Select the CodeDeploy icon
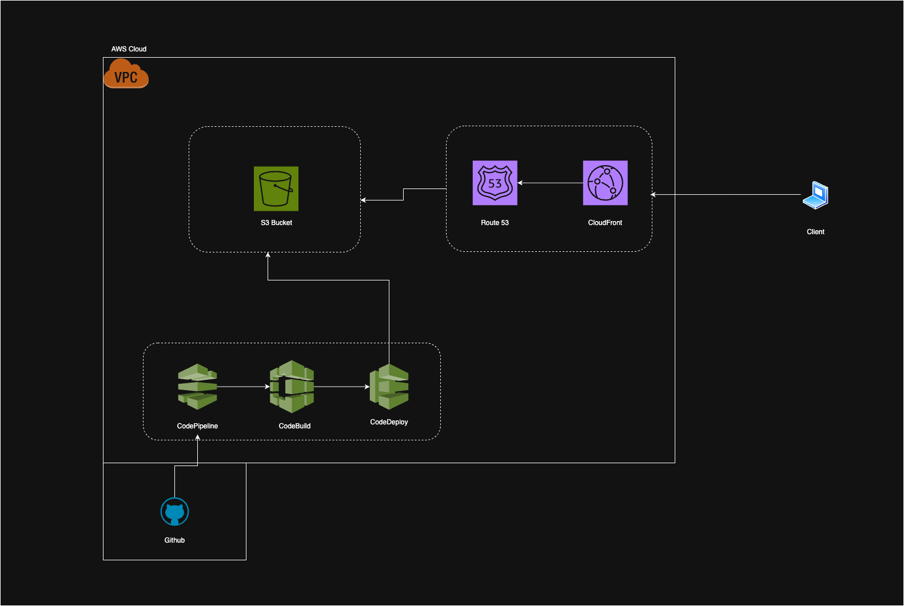This screenshot has height=606, width=904. tap(389, 387)
